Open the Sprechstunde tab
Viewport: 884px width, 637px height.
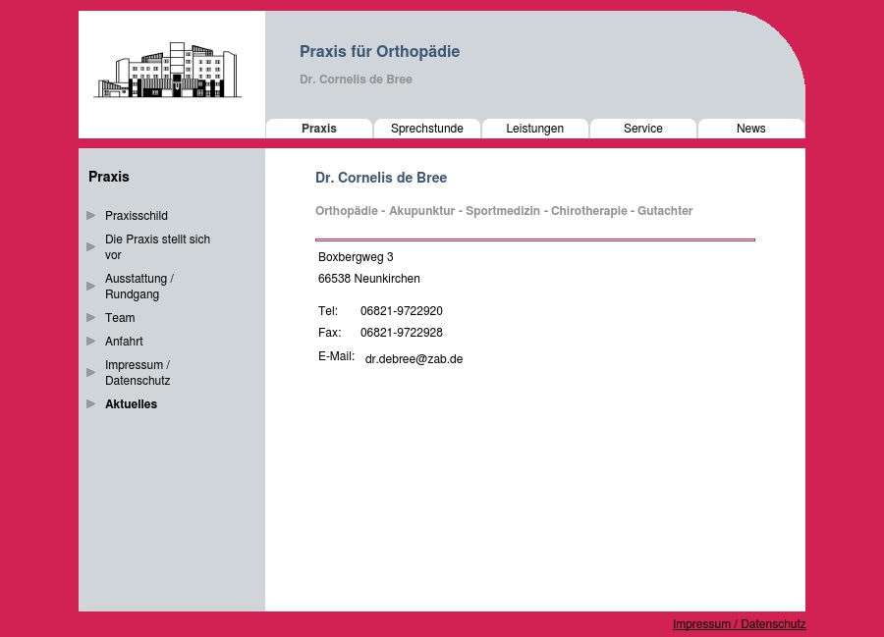point(426,128)
